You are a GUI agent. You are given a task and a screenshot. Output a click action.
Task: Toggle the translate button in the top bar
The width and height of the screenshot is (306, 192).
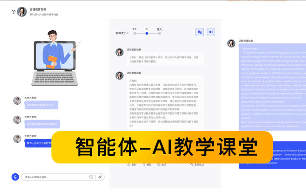click(x=200, y=32)
